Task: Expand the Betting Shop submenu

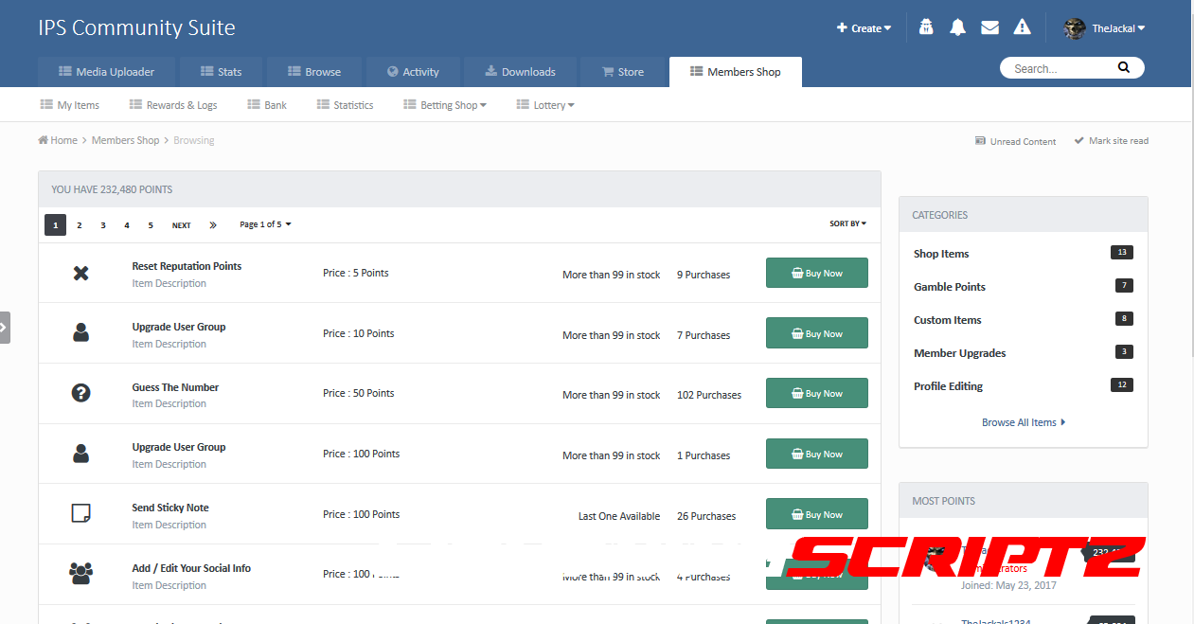Action: pos(445,105)
